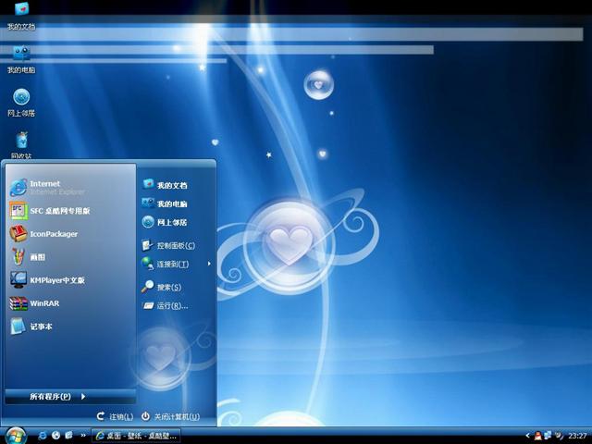Open 控制面板(C) in the Start menu
Viewport: 592px width, 444px height.
tap(175, 246)
